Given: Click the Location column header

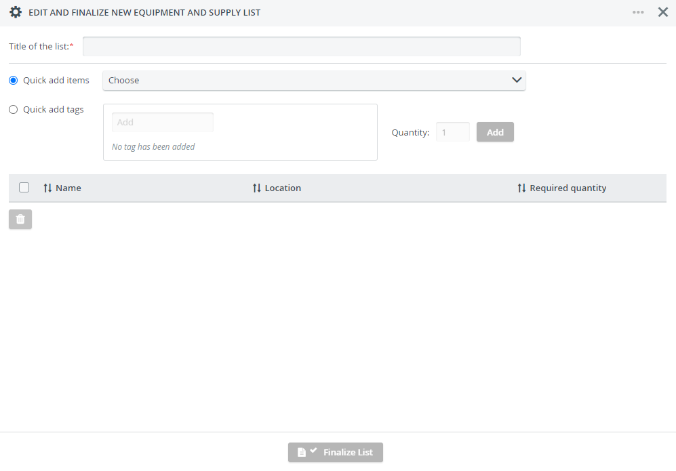Looking at the screenshot, I should point(283,188).
